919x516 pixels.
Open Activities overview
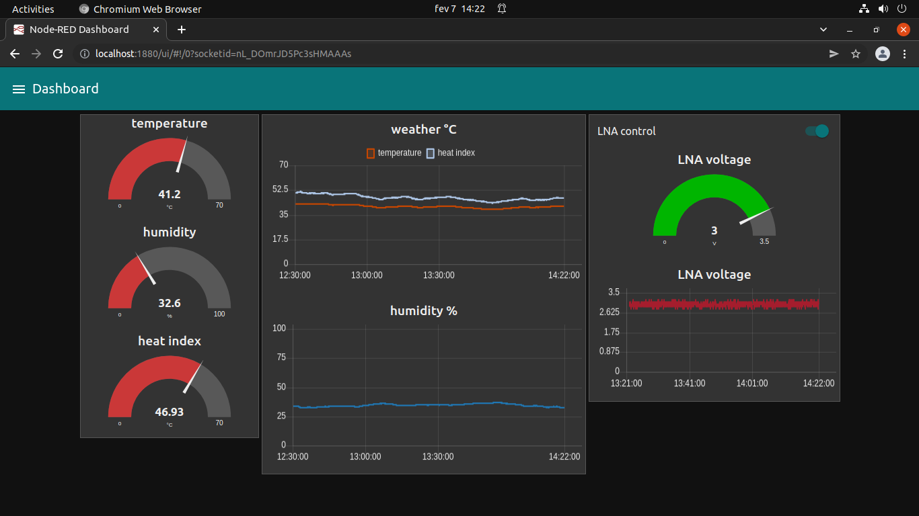click(33, 9)
